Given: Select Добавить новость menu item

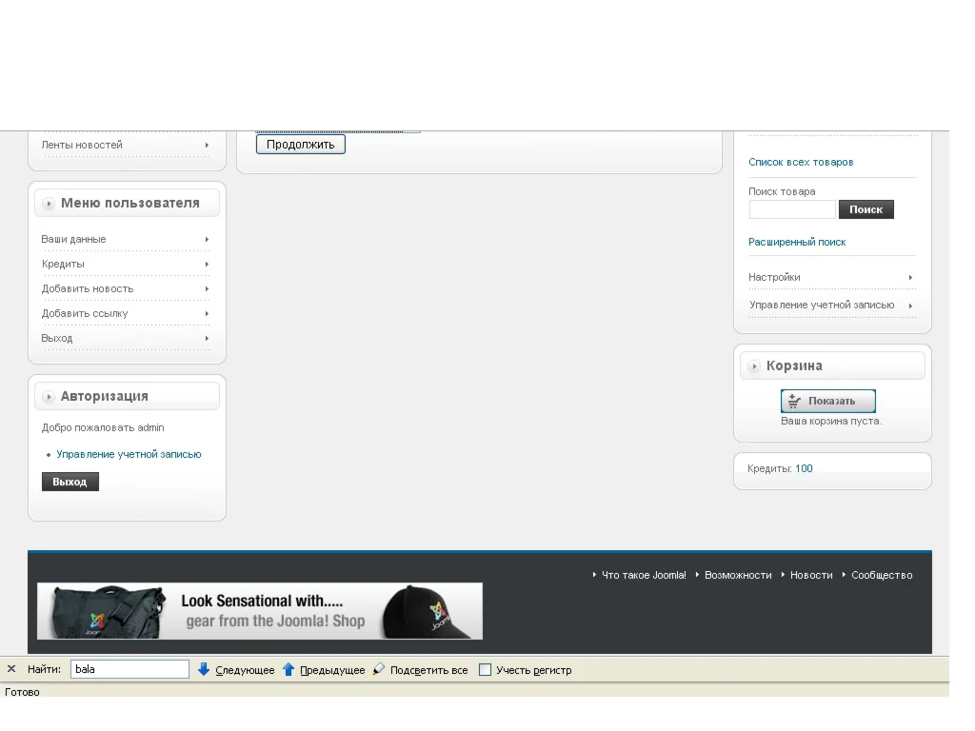Looking at the screenshot, I should click(88, 289).
